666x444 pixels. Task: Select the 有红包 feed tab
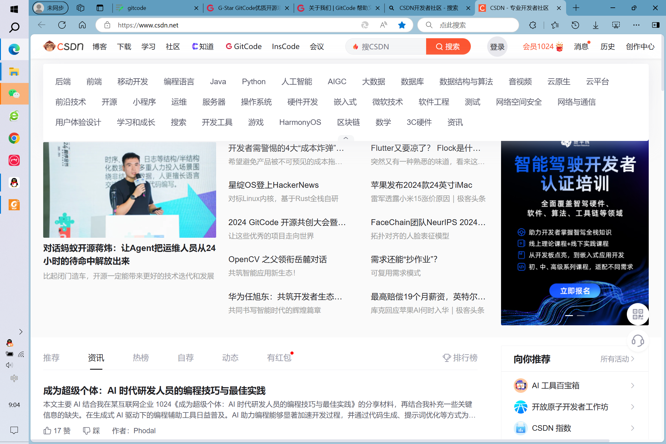pyautogui.click(x=279, y=358)
